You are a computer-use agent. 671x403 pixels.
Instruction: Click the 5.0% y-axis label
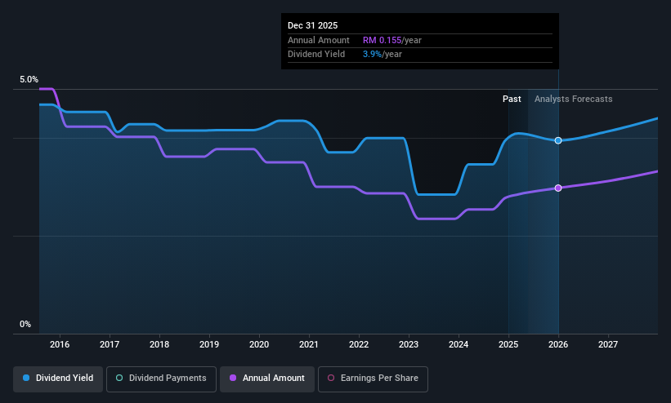[29, 79]
